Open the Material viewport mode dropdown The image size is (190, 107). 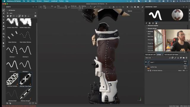[x=135, y=11]
